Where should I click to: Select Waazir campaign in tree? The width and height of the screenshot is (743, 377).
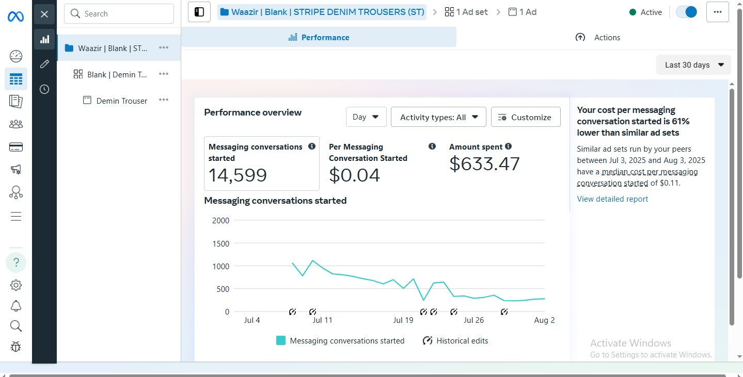[x=119, y=48]
